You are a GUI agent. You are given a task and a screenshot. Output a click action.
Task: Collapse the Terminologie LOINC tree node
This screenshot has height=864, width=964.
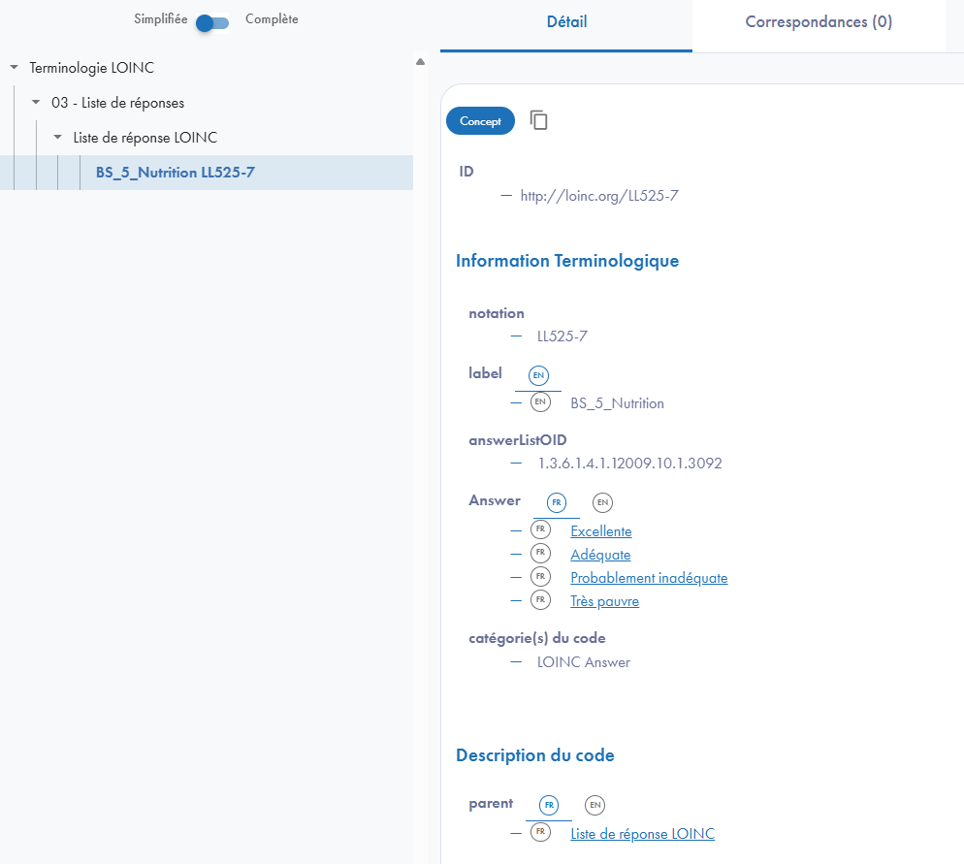tap(14, 68)
